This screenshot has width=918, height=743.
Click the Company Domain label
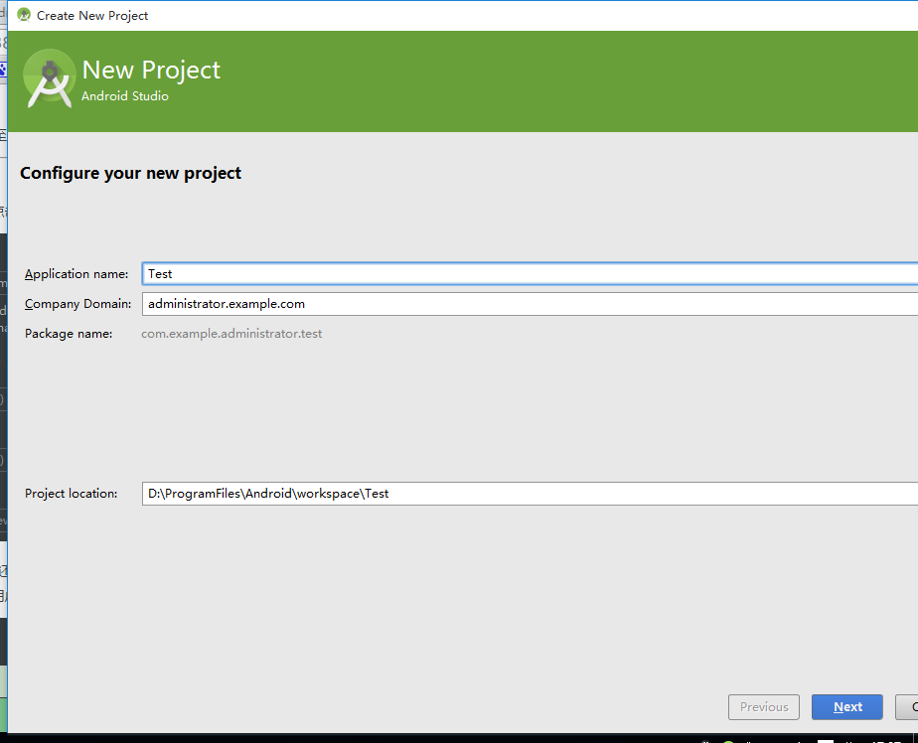(77, 304)
